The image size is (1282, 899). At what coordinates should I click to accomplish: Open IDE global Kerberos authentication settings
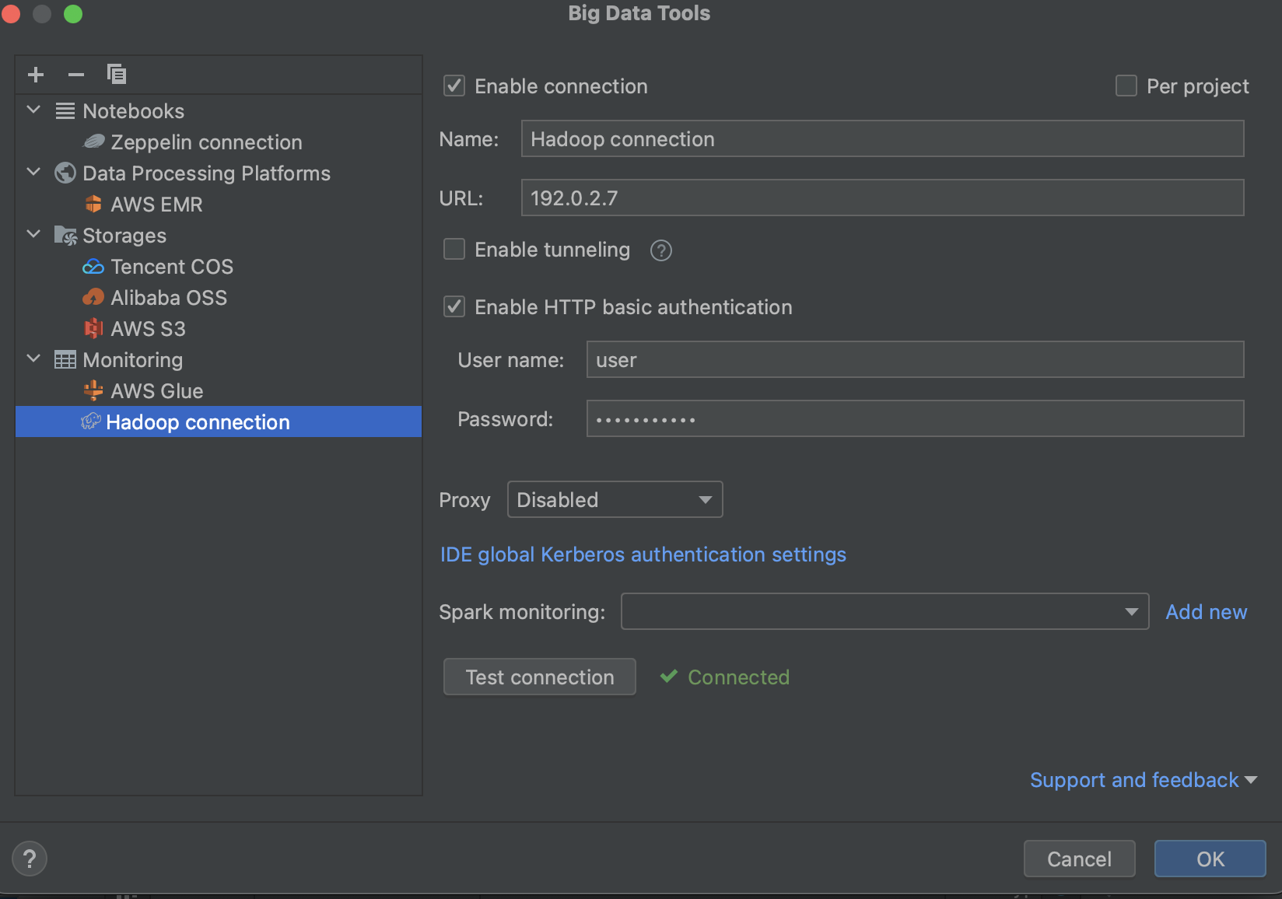(x=643, y=554)
